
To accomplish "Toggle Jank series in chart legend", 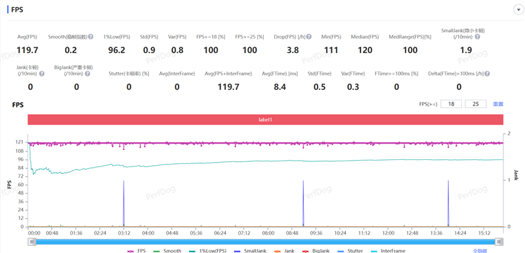I will (x=283, y=250).
